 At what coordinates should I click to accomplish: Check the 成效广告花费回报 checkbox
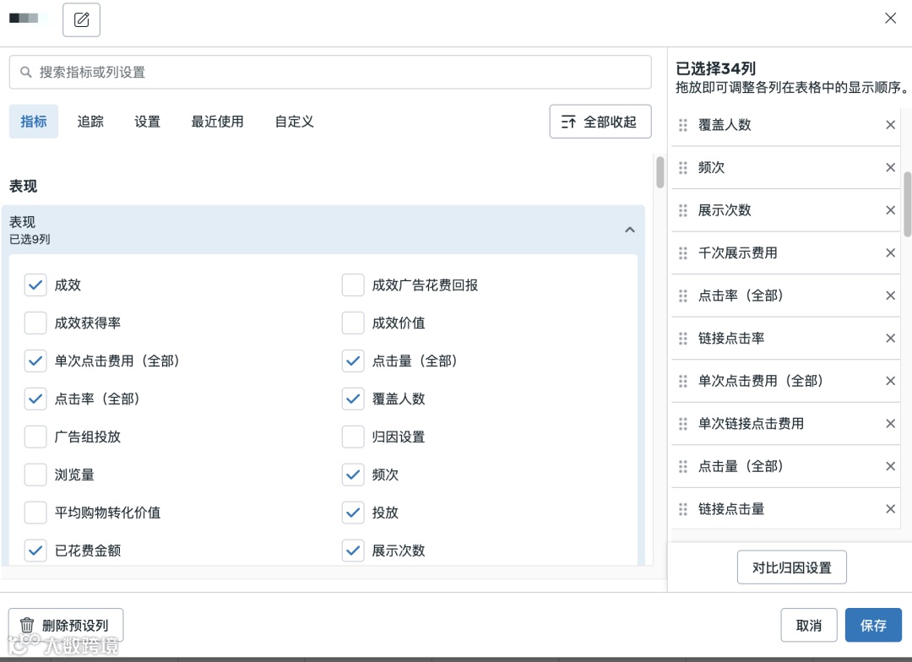click(353, 285)
